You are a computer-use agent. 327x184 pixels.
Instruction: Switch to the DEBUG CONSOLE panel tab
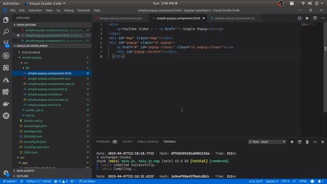(148, 142)
